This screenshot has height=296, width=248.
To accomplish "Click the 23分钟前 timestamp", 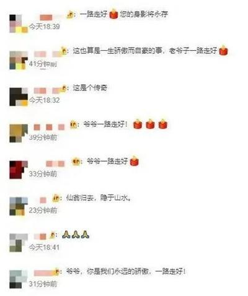I will pos(43,211).
